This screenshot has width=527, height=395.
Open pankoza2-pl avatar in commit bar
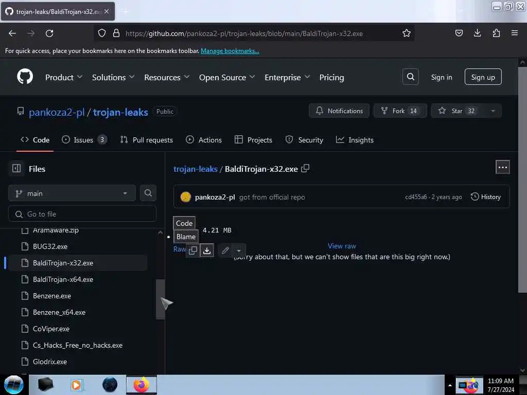185,197
